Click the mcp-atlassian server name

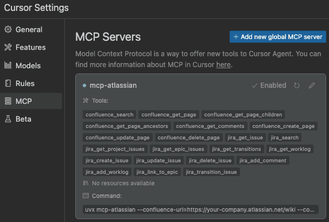pyautogui.click(x=113, y=85)
